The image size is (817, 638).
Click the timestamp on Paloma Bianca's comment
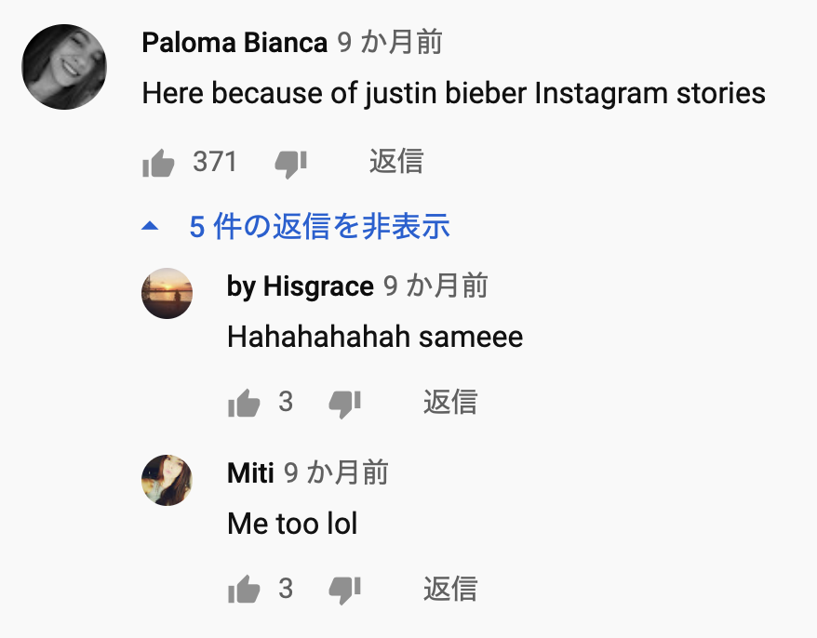tap(389, 42)
